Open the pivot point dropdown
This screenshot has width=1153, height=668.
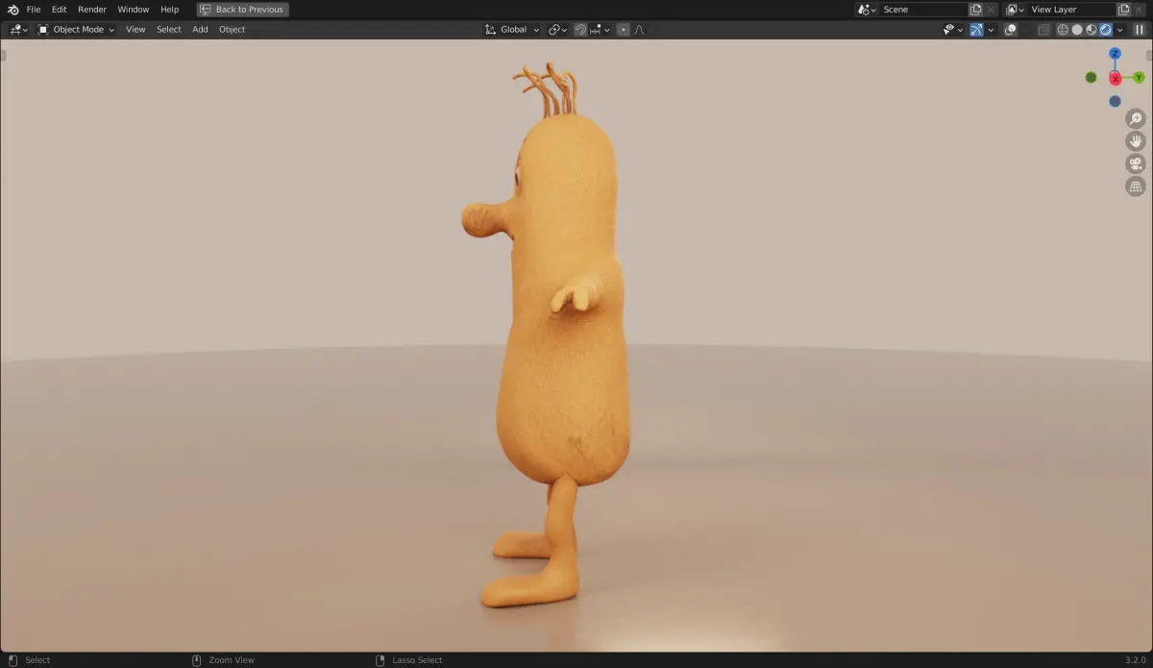pyautogui.click(x=557, y=30)
